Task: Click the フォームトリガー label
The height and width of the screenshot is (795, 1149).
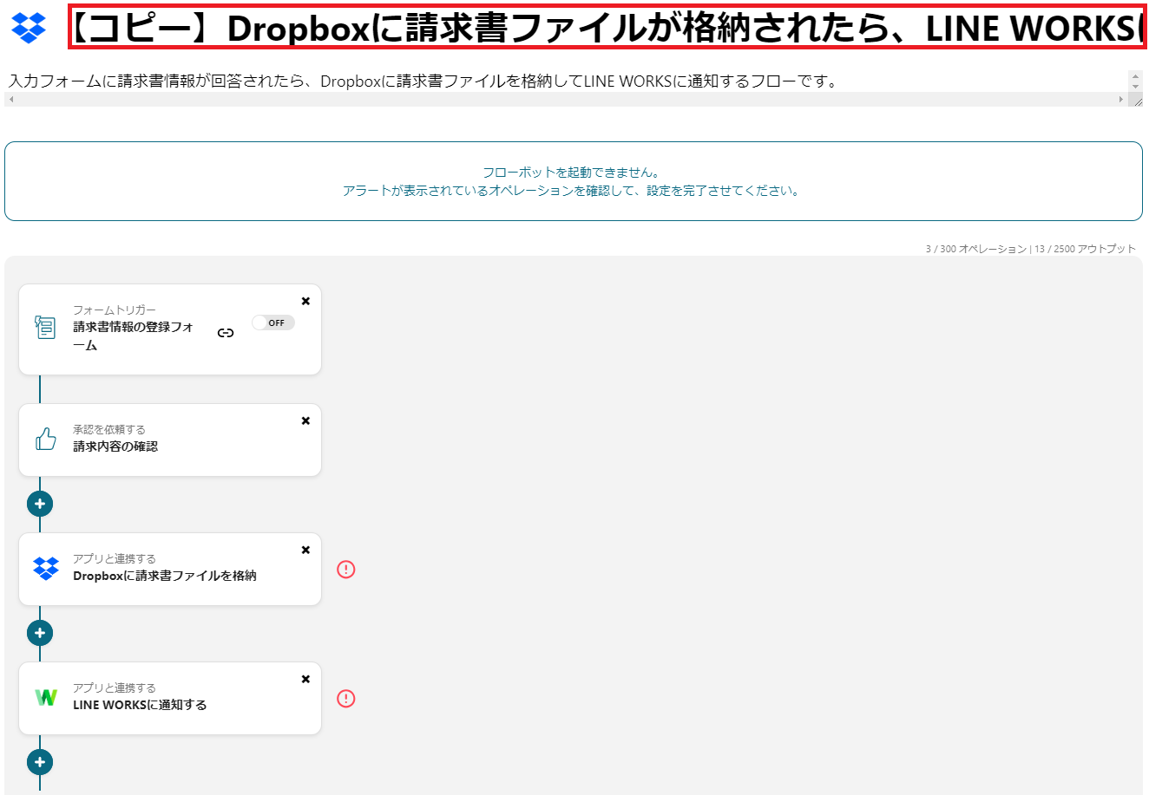Action: (115, 310)
